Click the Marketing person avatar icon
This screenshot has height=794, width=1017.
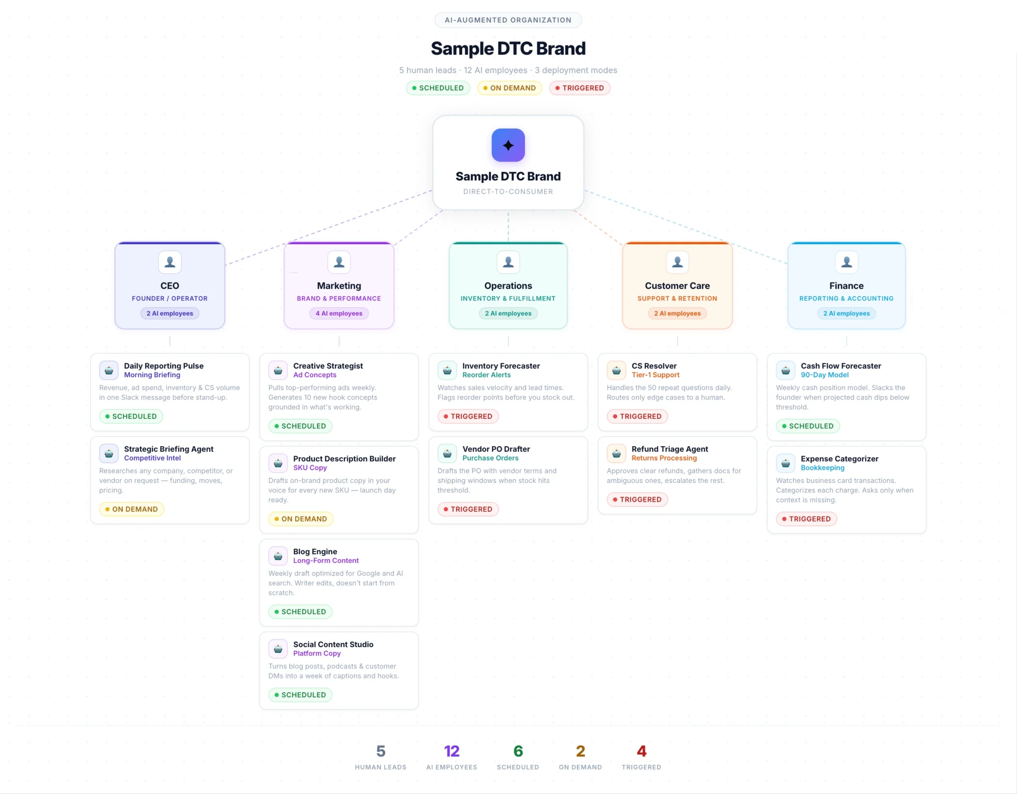click(339, 262)
